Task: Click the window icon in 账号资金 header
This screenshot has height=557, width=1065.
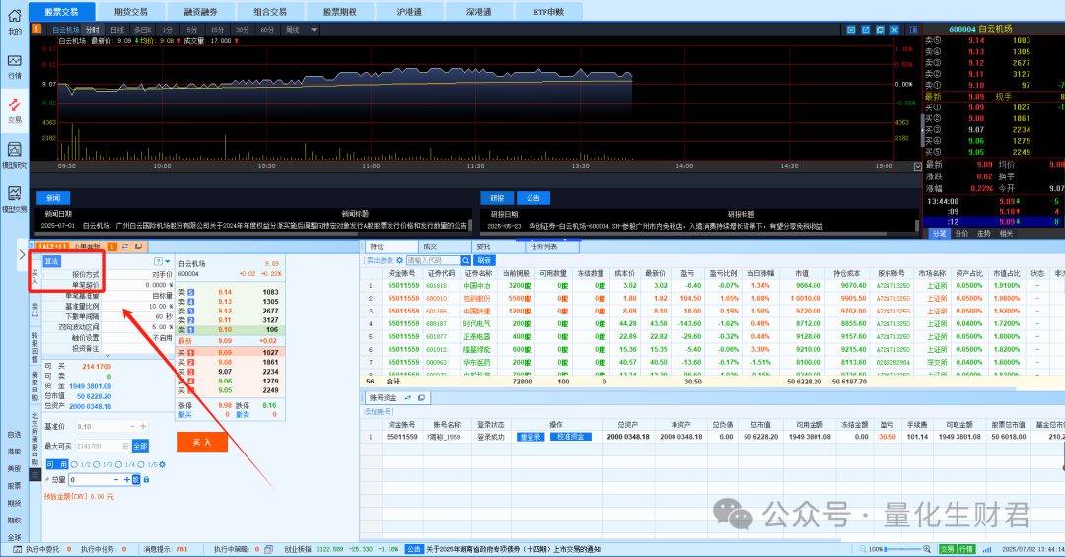Action: (421, 398)
